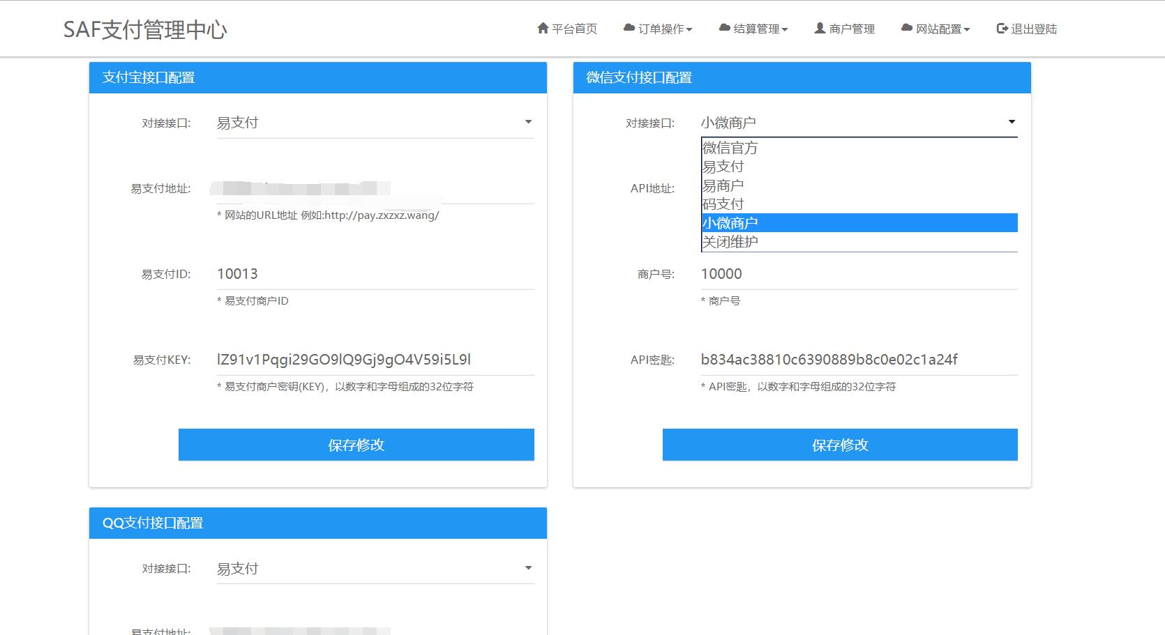Click the QQ支付接口配置 panel header
The image size is (1165, 635).
tap(318, 523)
